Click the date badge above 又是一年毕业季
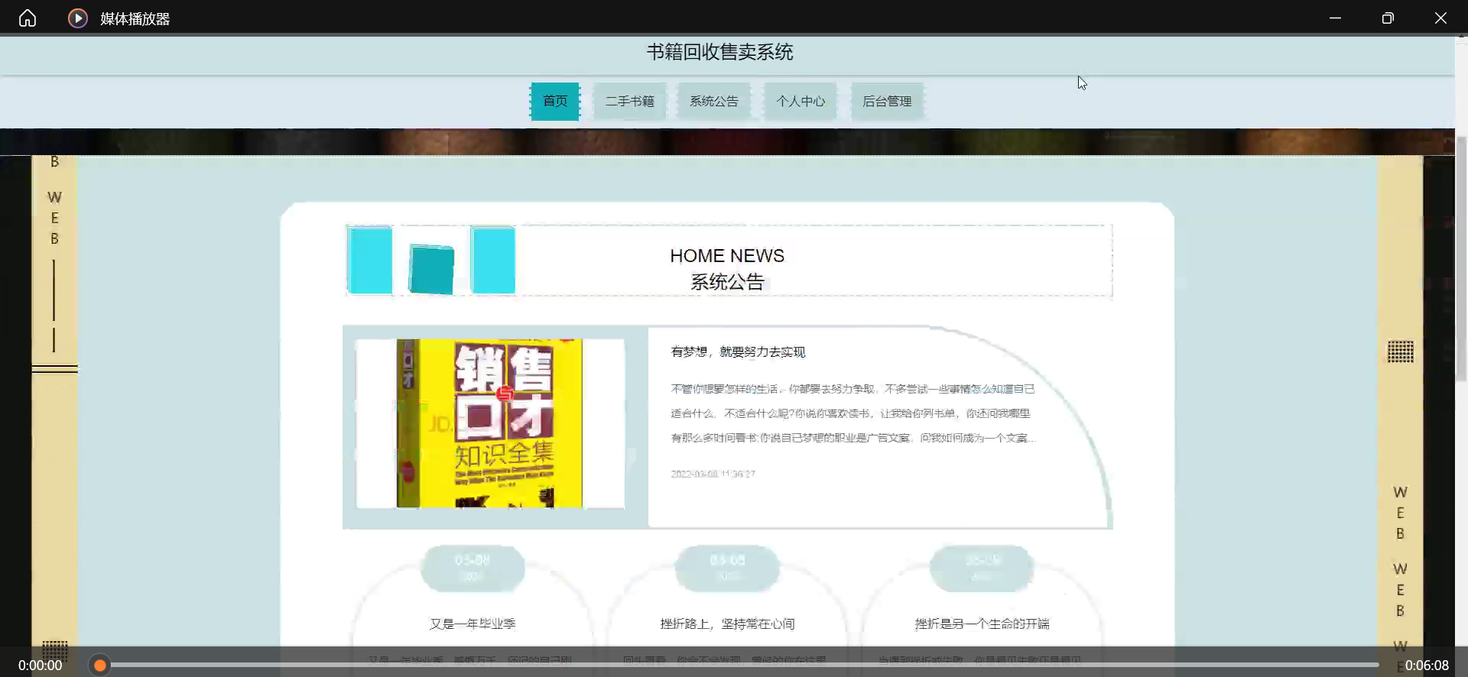The image size is (1468, 677). (473, 568)
